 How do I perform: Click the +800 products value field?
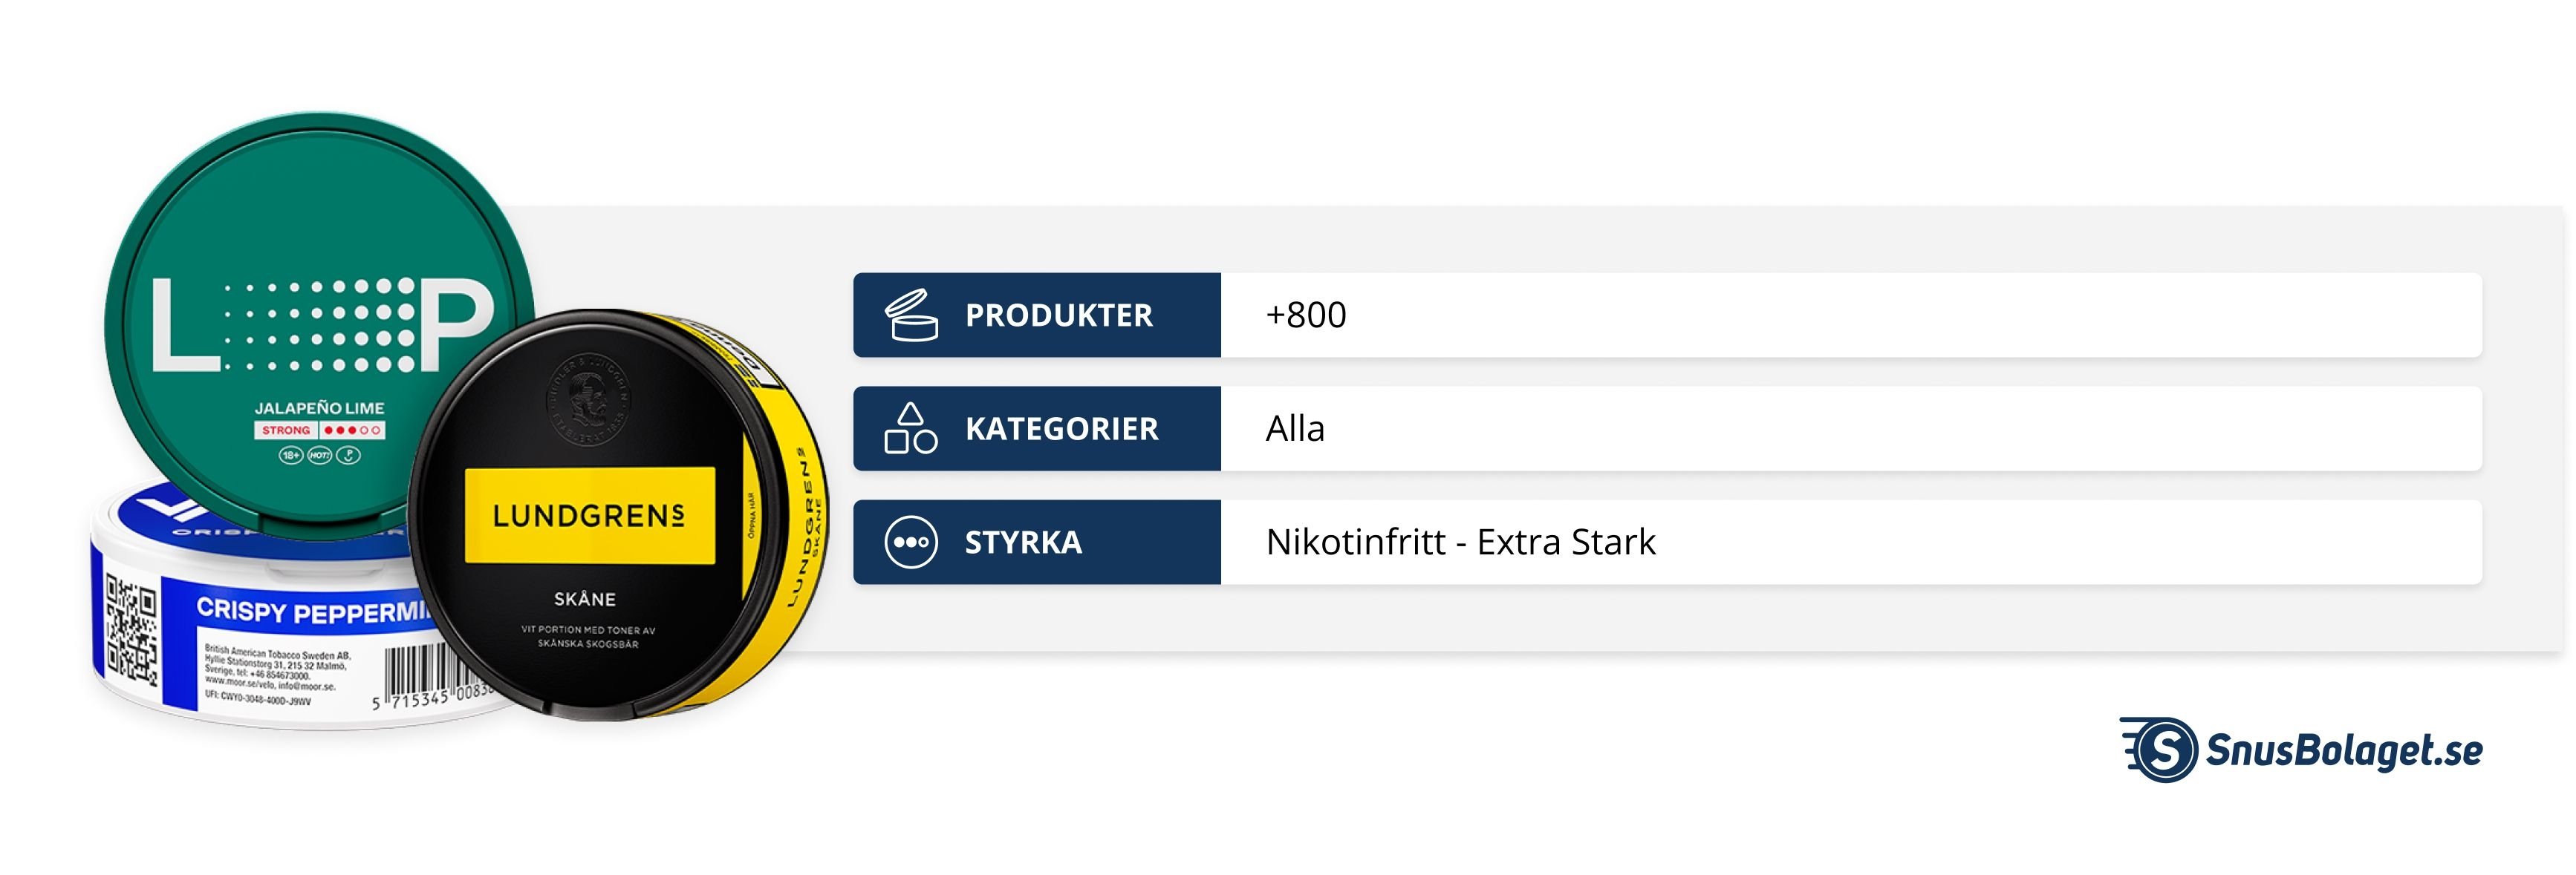(x=1850, y=315)
